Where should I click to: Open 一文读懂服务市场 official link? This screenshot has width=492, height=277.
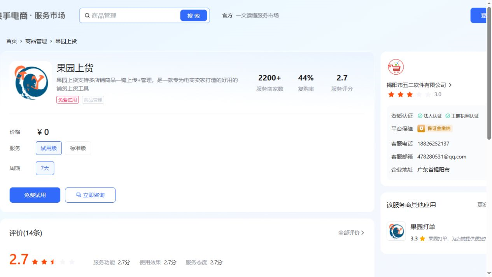click(x=257, y=16)
